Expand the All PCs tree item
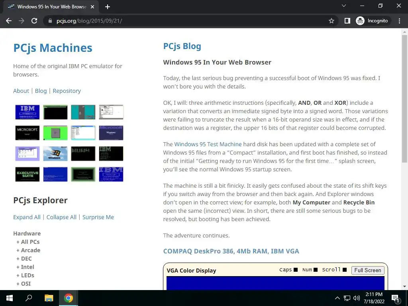This screenshot has width=408, height=306. (x=28, y=242)
